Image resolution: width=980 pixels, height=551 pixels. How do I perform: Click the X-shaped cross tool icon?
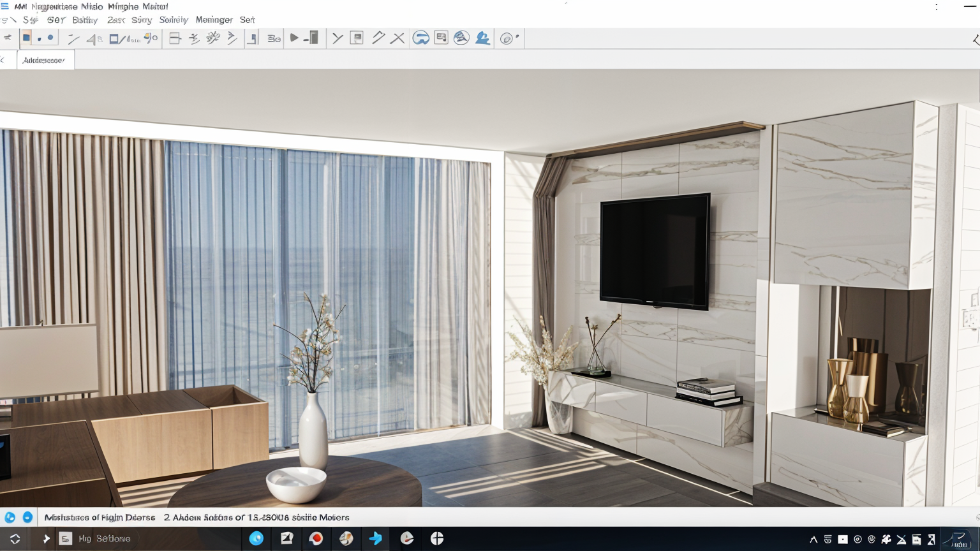(397, 38)
